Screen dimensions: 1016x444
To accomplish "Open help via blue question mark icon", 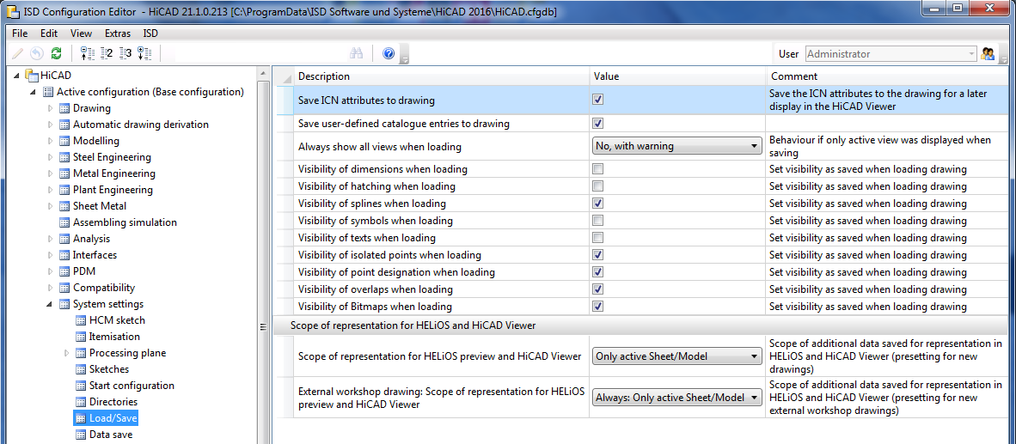I will (389, 54).
